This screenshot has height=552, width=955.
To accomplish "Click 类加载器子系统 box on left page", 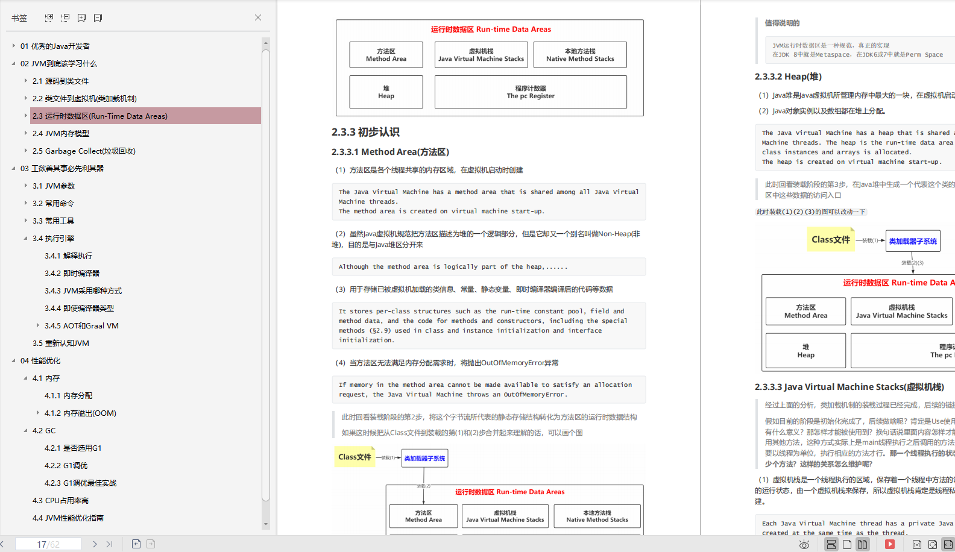I will (424, 458).
